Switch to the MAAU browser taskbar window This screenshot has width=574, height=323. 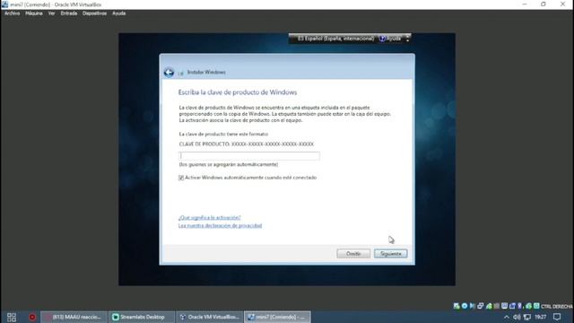(74, 317)
